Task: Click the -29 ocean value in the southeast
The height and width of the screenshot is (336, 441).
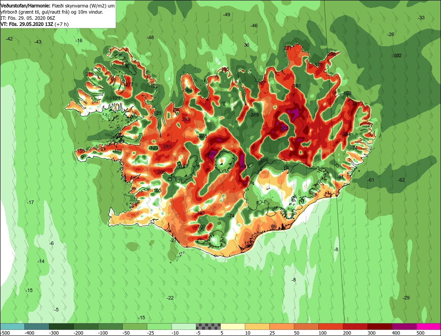Action: point(406,298)
